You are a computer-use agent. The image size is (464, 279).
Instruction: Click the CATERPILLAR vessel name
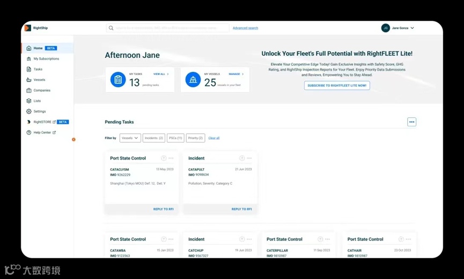[277, 250]
